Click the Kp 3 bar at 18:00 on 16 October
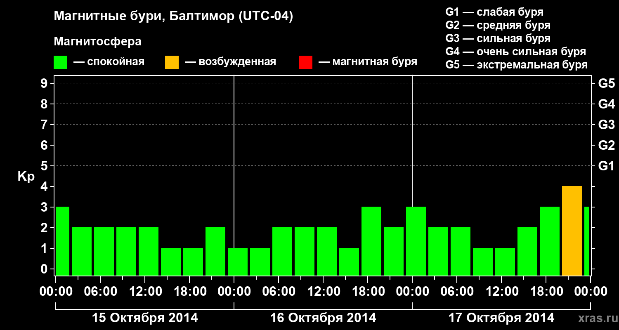The image size is (619, 330). 371,241
